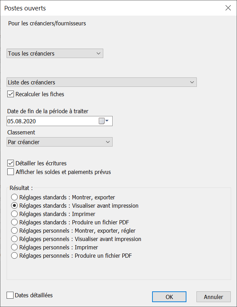Viewport: 237px width, 307px height.
Task: Open the Tous les créanciers dropdown
Action: point(55,53)
